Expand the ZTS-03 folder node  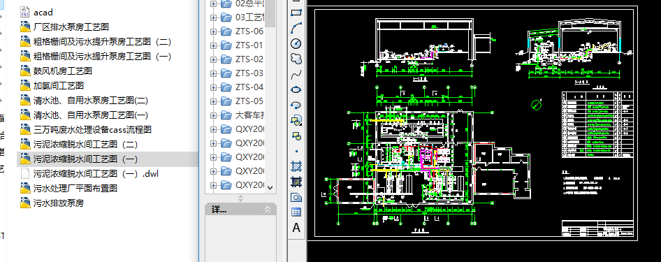213,73
